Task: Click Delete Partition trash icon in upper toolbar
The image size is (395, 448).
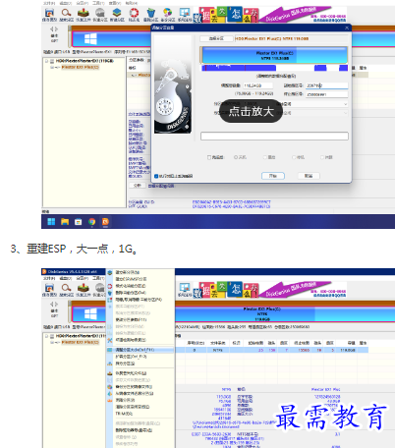Action: point(150,13)
